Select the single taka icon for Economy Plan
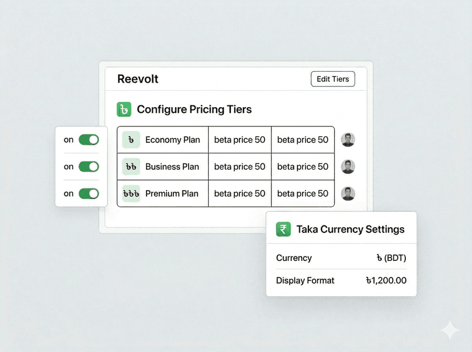Image resolution: width=472 pixels, height=352 pixels. click(x=131, y=140)
